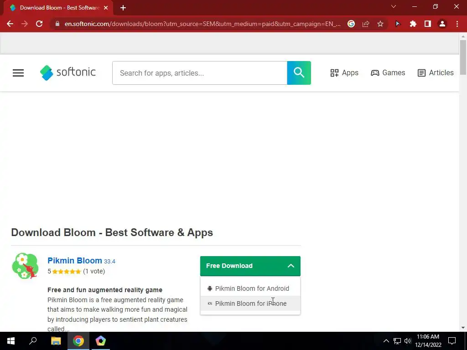Open File Explorer from taskbar
467x350 pixels.
coord(56,341)
